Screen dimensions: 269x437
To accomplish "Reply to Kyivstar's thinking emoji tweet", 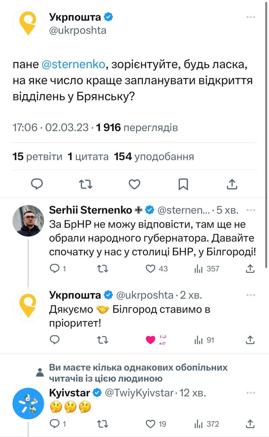I will pyautogui.click(x=55, y=424).
